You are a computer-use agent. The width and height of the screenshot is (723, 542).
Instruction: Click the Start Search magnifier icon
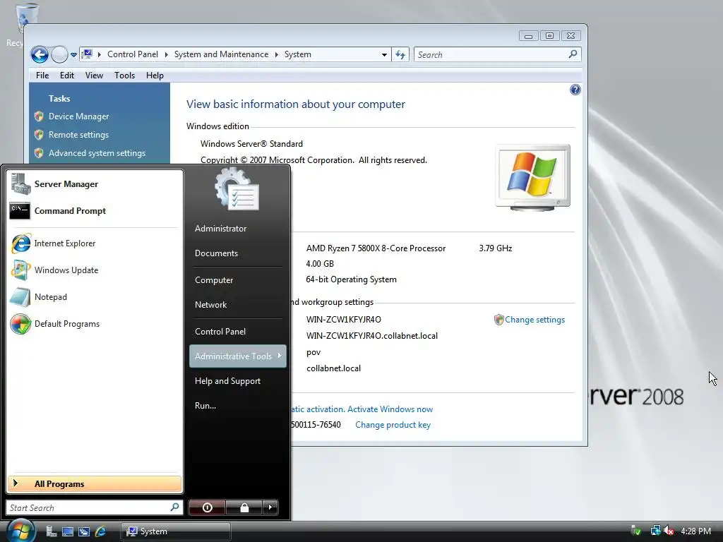174,507
